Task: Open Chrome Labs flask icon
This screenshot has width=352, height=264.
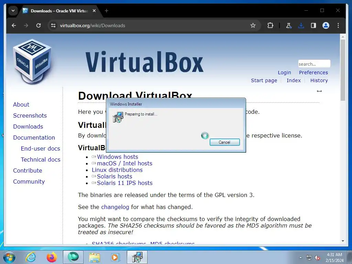Action: click(288, 25)
